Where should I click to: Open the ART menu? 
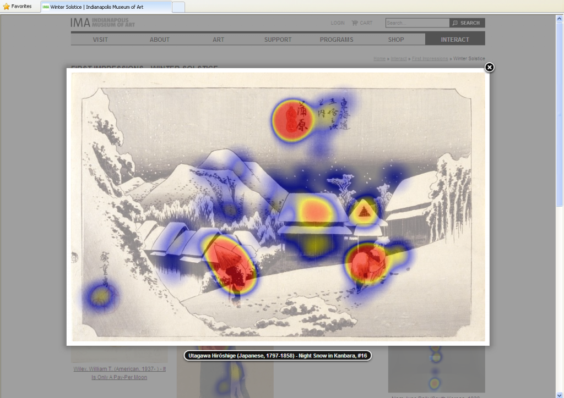click(x=218, y=40)
